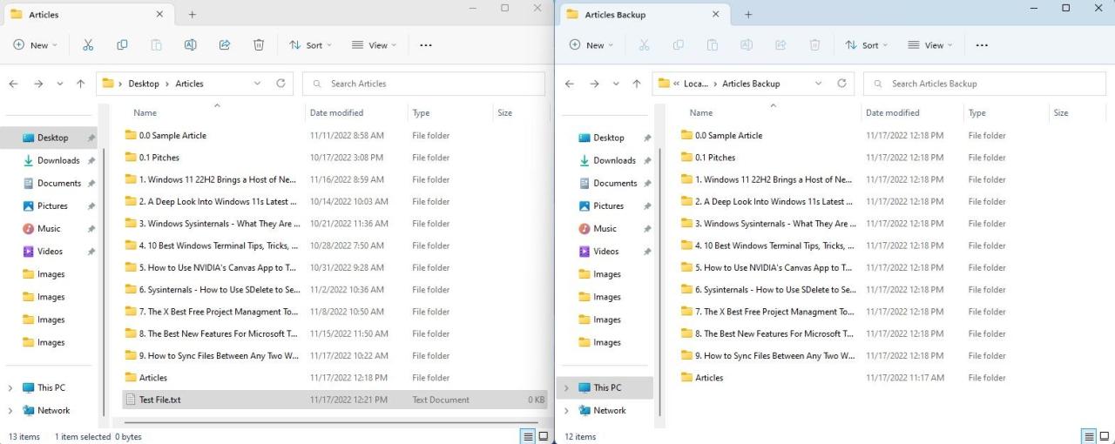Click the Share icon in Articles window toolbar
This screenshot has width=1115, height=444.
(224, 45)
